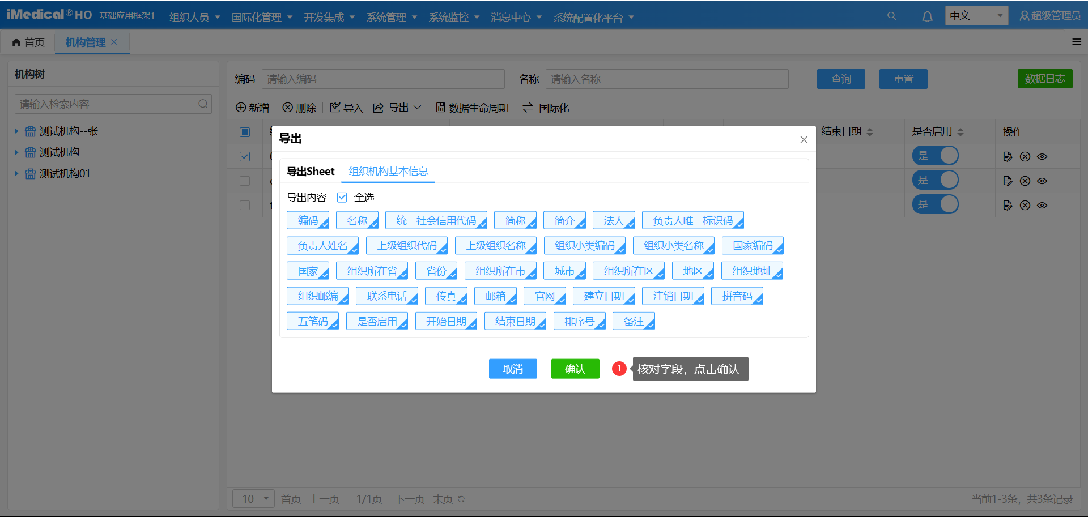Toggle the 是否启用 switch in first row
This screenshot has width=1088, height=517.
(x=935, y=156)
